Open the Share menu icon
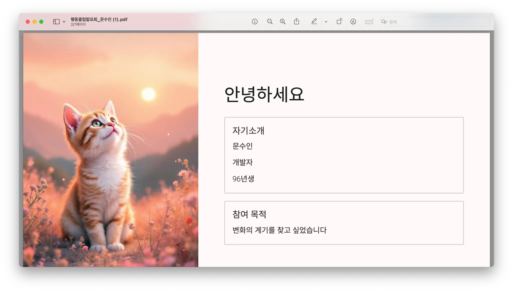The image size is (513, 292). pyautogui.click(x=296, y=22)
